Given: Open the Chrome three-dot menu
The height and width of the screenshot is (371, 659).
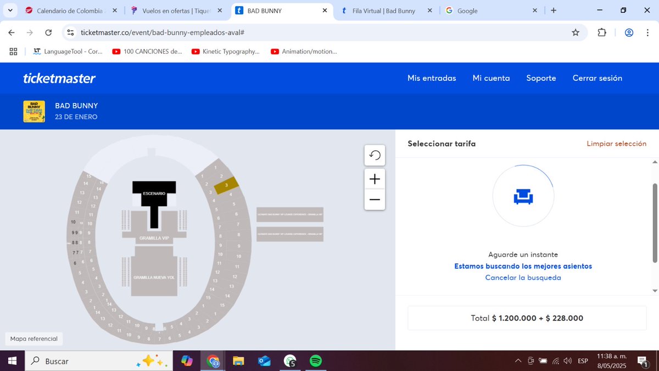Looking at the screenshot, I should tap(647, 32).
